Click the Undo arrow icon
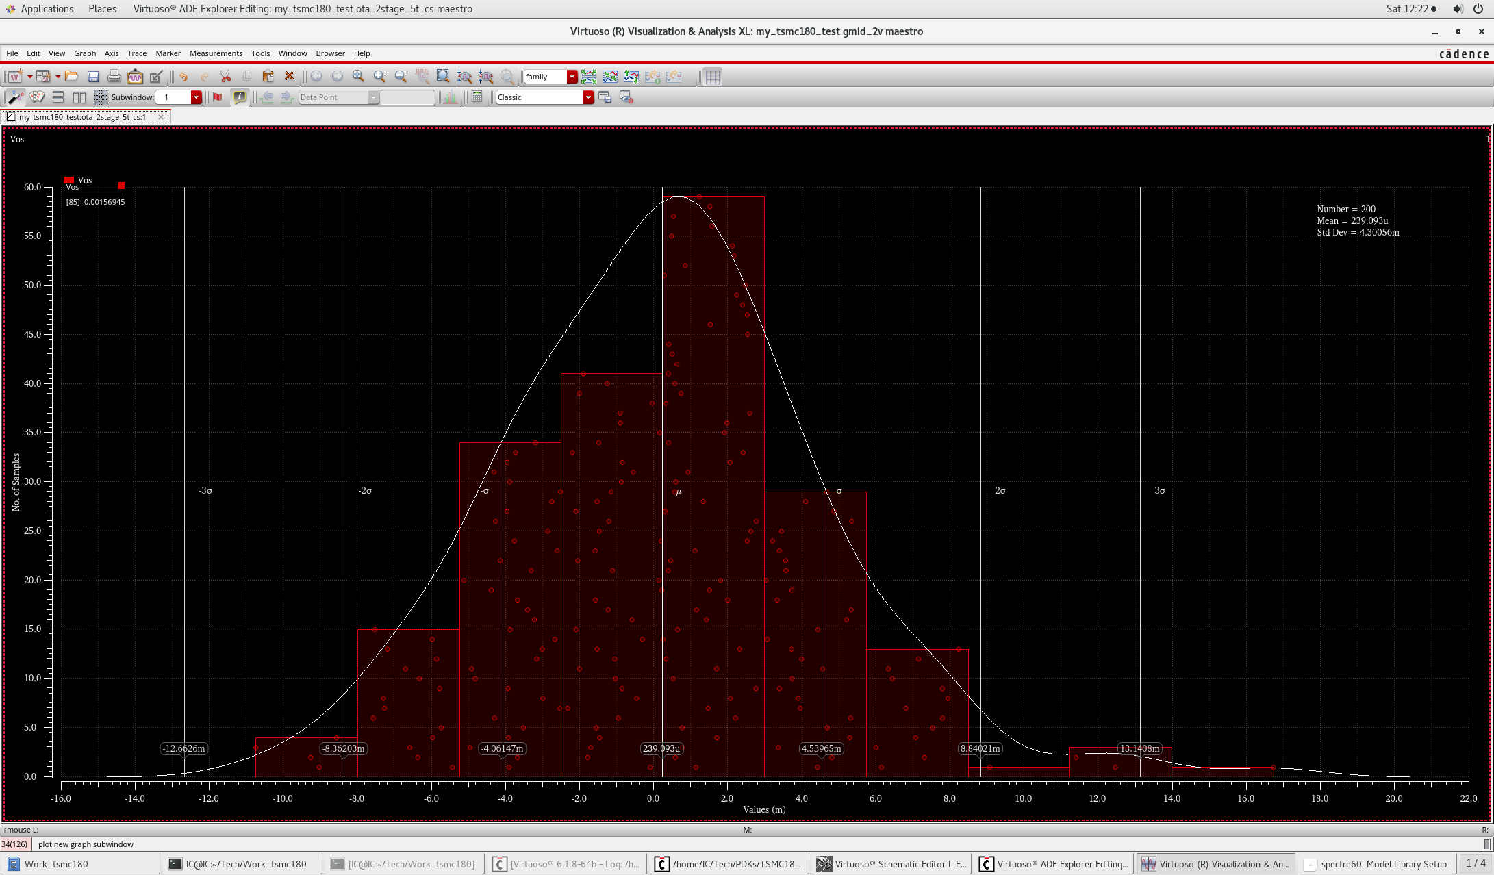Screen dimensions: 1494x875 pyautogui.click(x=183, y=77)
